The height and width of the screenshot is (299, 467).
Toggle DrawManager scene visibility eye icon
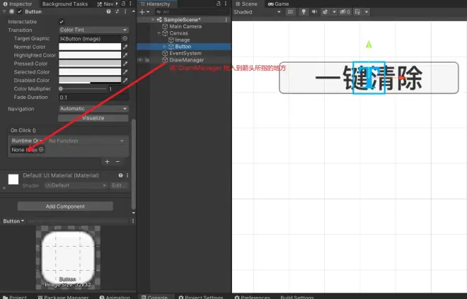click(x=140, y=60)
